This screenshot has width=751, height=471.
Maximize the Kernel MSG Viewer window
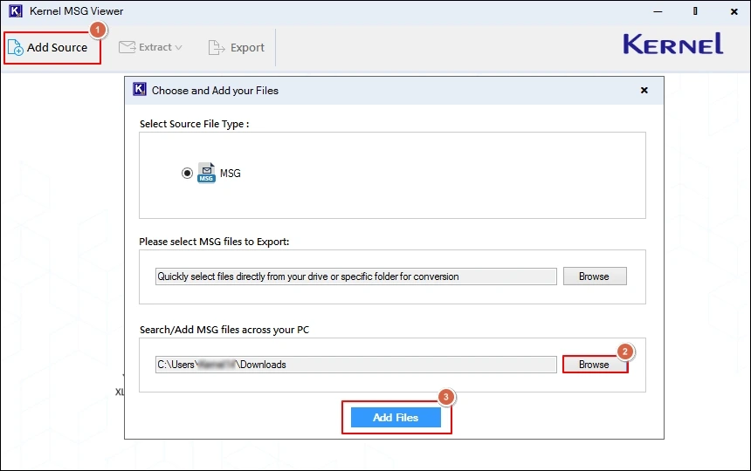pyautogui.click(x=695, y=11)
